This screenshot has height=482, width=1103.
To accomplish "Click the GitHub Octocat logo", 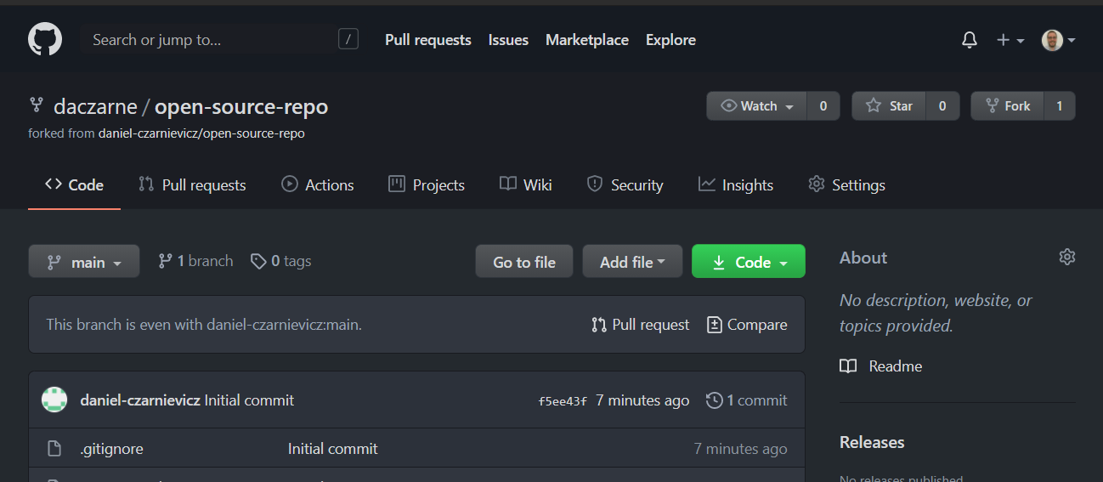I will [45, 40].
